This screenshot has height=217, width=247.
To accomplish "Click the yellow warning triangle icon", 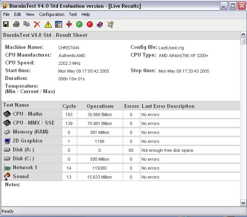I will coord(48,24).
